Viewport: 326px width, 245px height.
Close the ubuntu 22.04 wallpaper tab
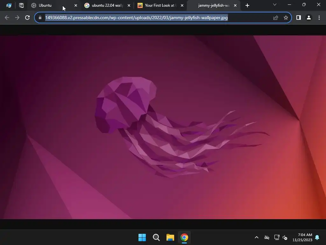[129, 6]
